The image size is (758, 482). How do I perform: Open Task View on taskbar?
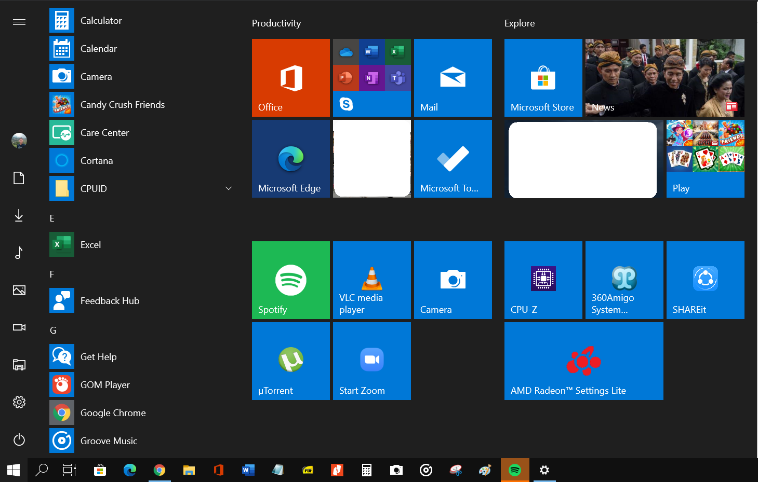70,470
